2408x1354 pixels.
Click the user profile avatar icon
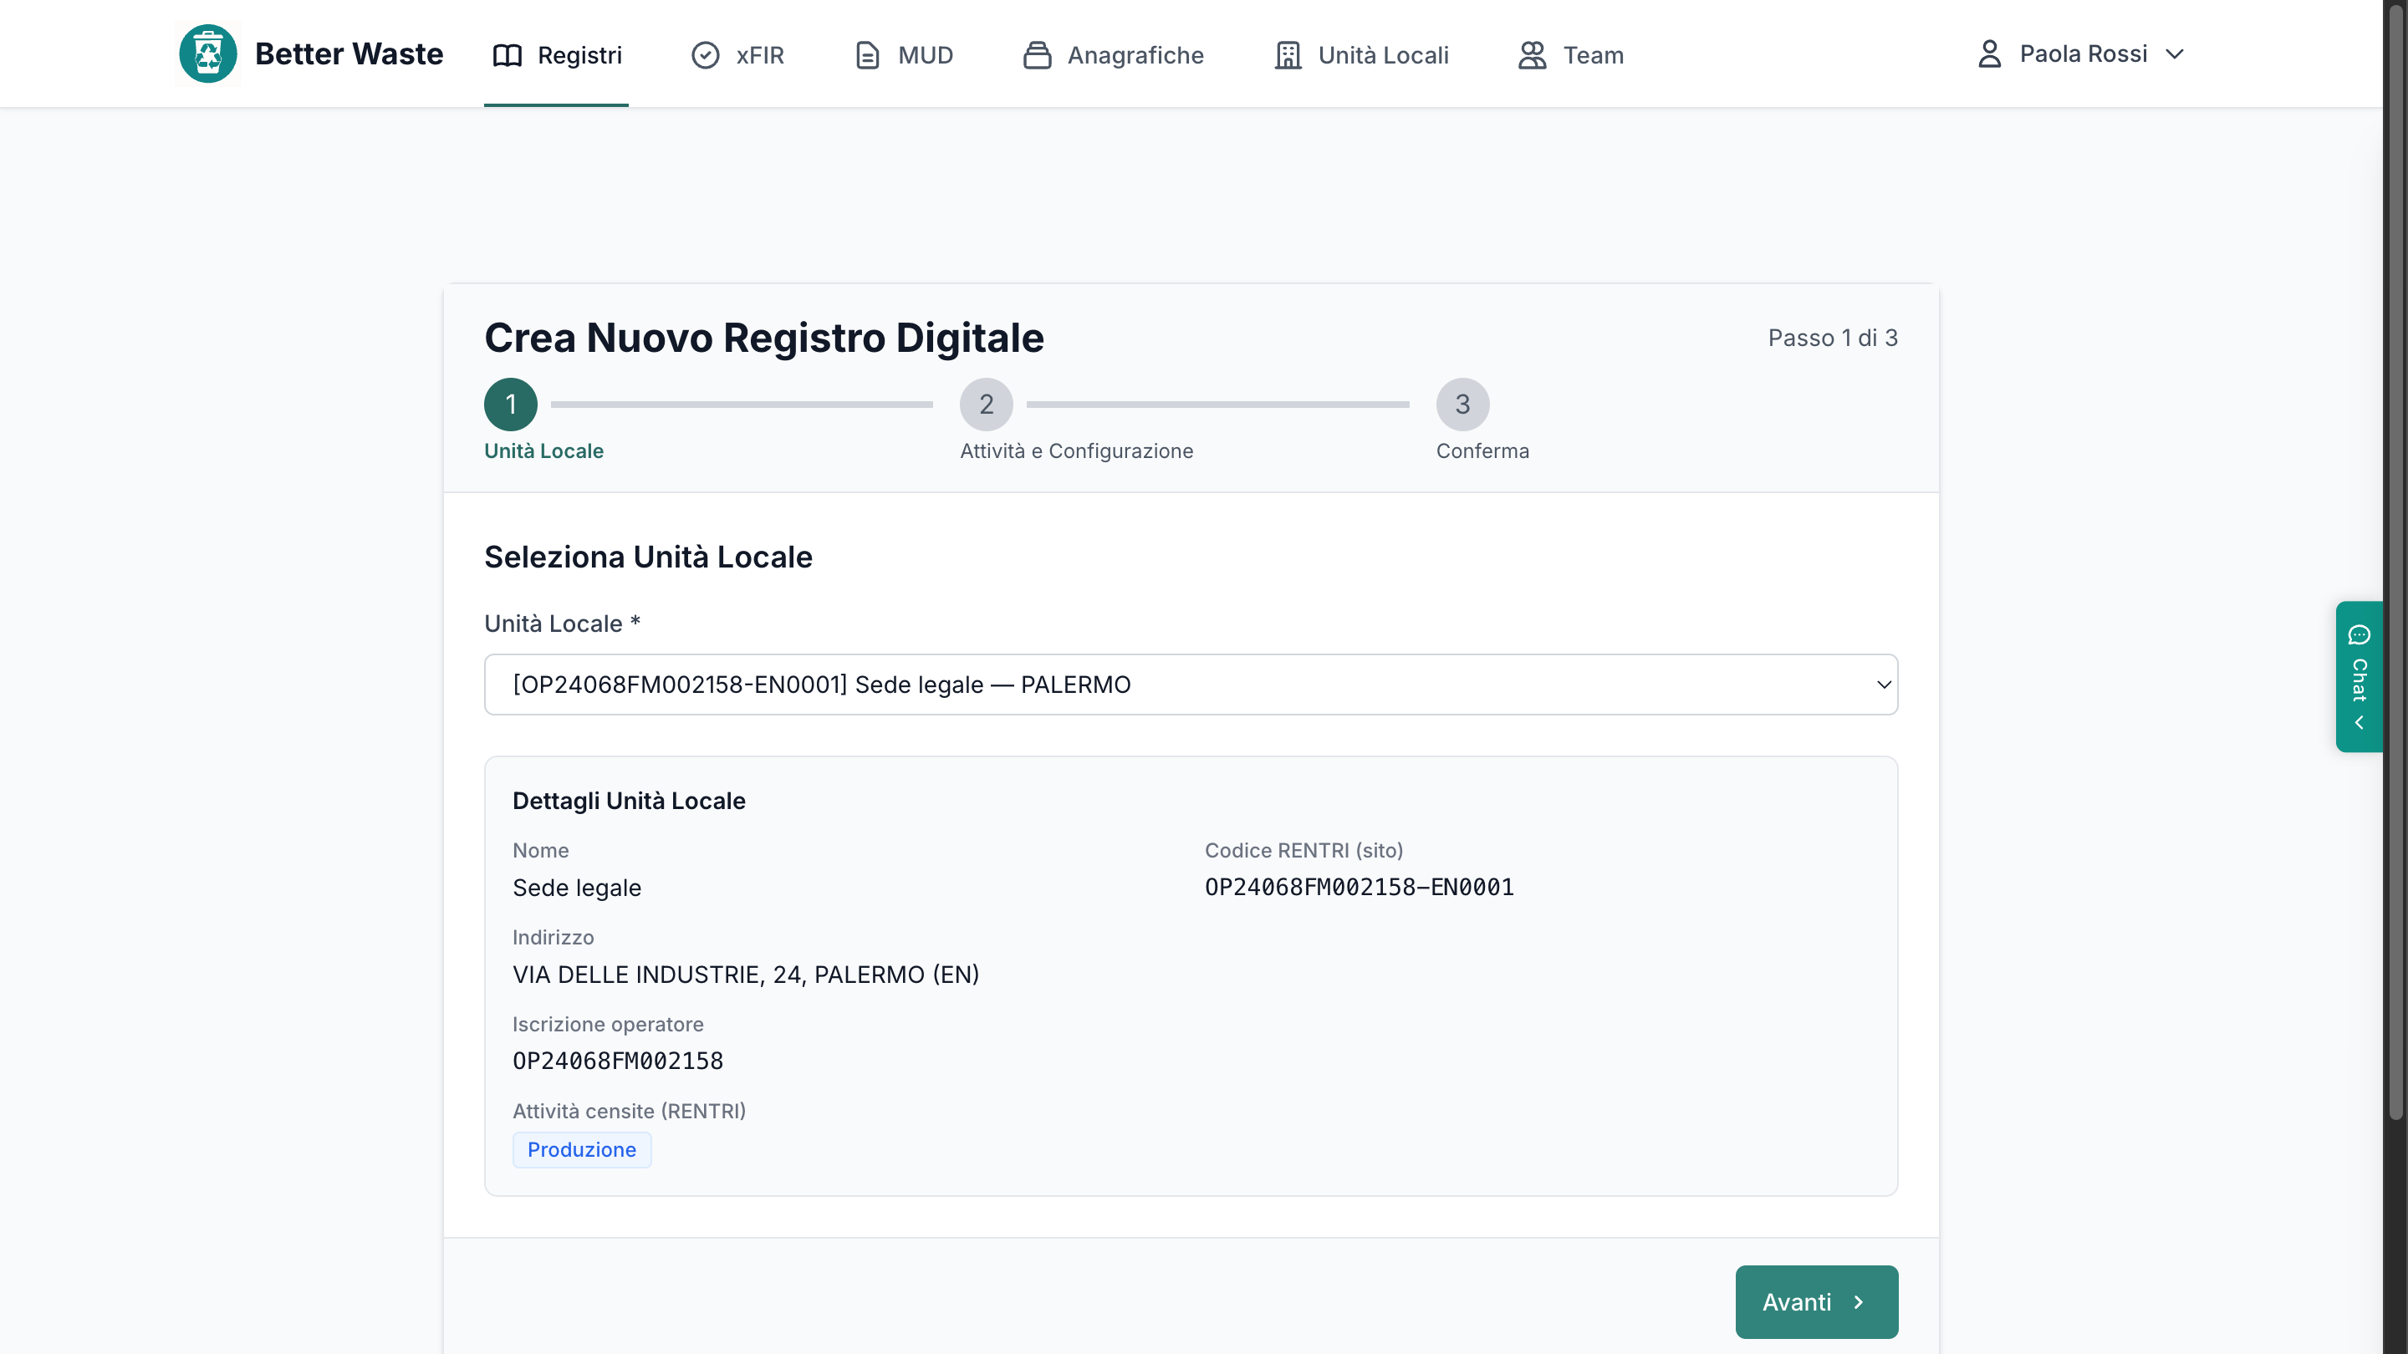(x=1989, y=53)
